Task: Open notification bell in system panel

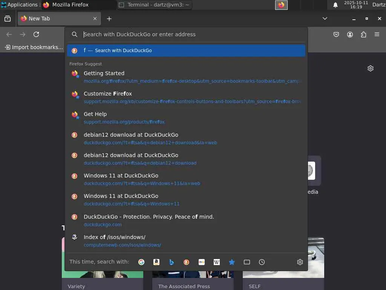Action: click(335, 5)
